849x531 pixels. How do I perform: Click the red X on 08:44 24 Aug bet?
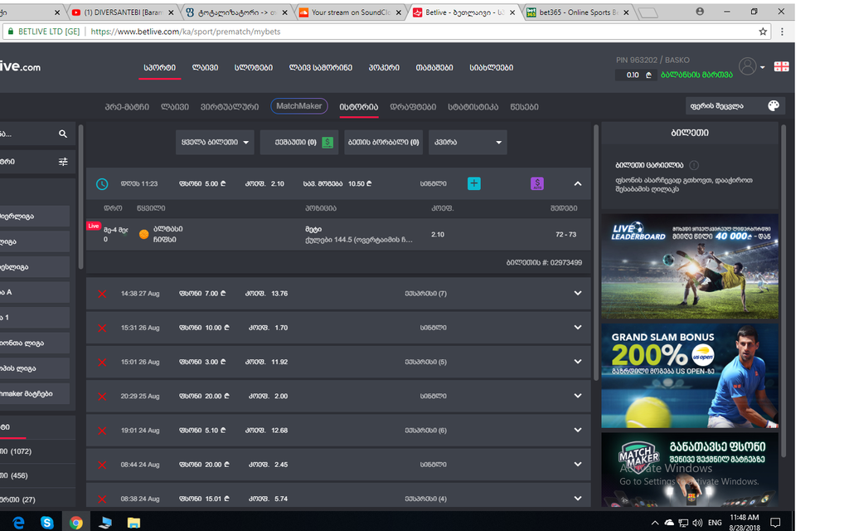(x=102, y=465)
